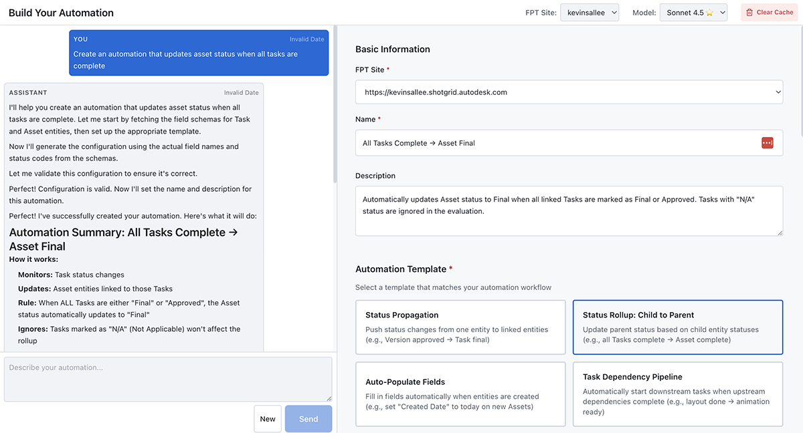803x433 pixels.
Task: Click the Build Your Automation heading
Action: pos(60,12)
